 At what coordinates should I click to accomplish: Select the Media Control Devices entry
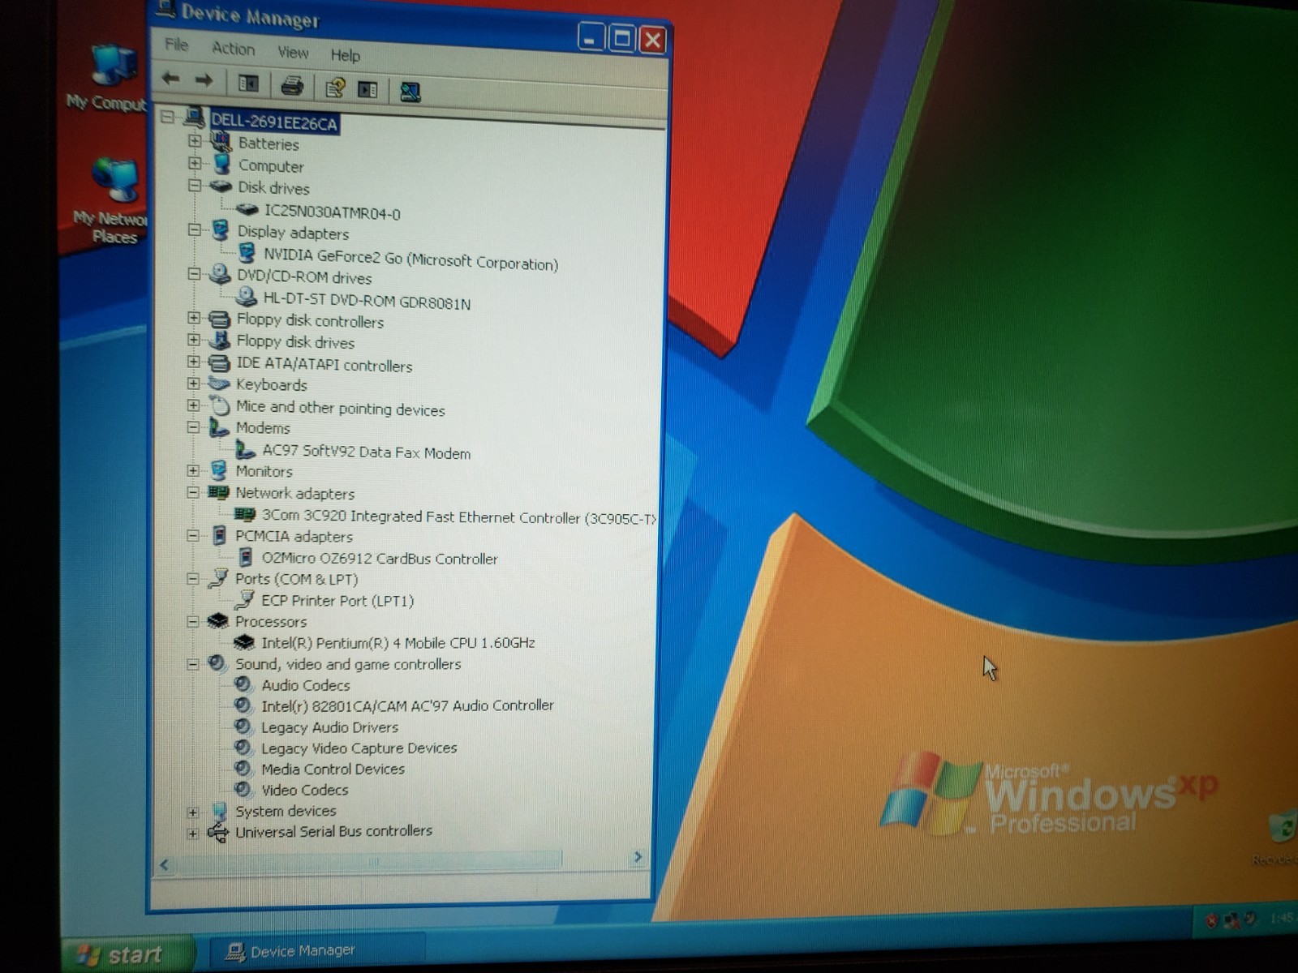point(333,769)
